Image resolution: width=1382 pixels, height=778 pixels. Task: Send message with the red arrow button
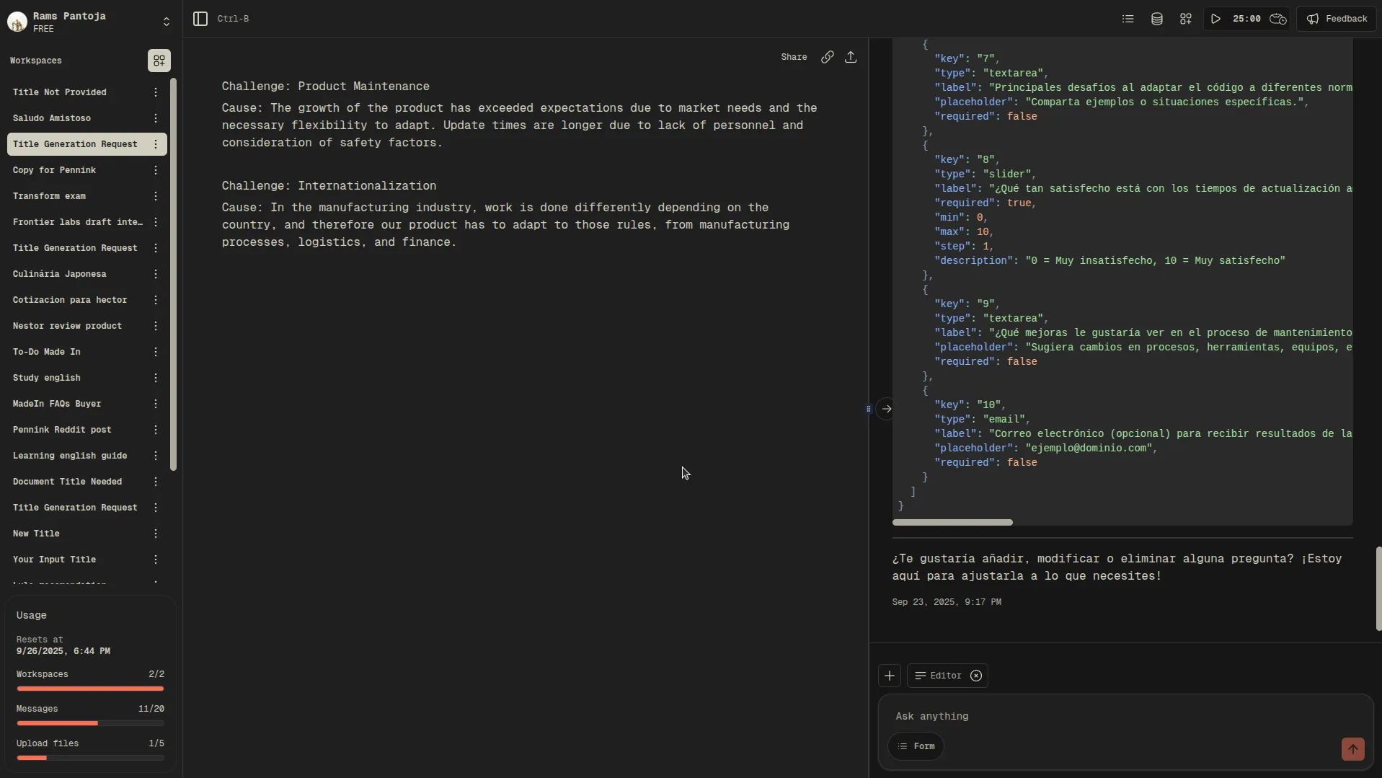click(x=1352, y=748)
